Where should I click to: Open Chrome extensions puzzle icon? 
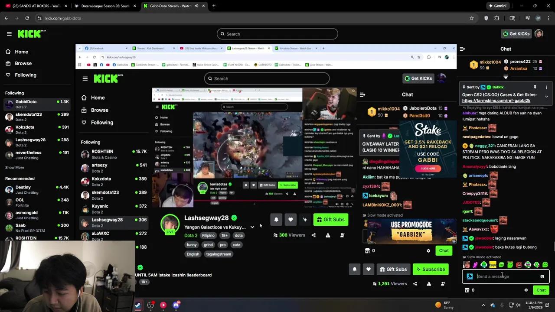pos(497,18)
